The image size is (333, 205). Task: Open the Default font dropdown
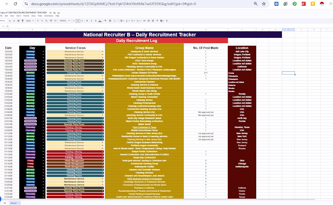[x=65, y=21]
